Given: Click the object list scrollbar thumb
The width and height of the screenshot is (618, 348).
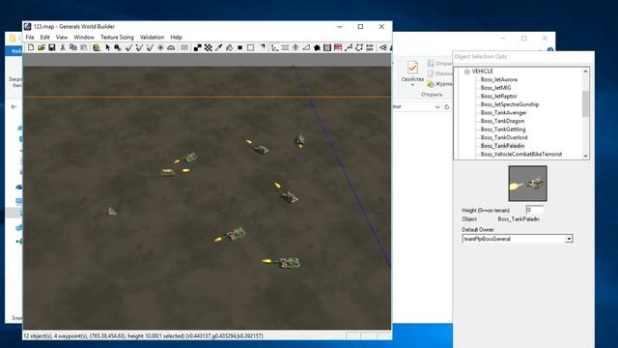Looking at the screenshot, I should tap(585, 103).
